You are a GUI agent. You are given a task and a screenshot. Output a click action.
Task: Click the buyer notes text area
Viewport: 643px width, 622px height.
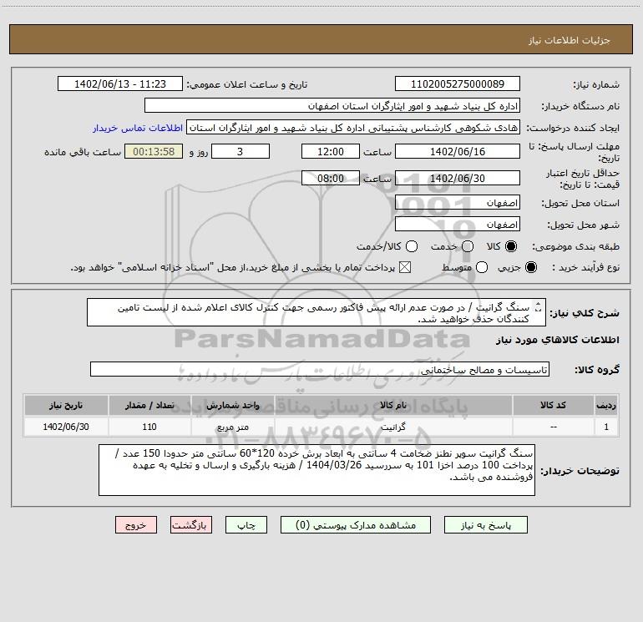pyautogui.click(x=316, y=470)
